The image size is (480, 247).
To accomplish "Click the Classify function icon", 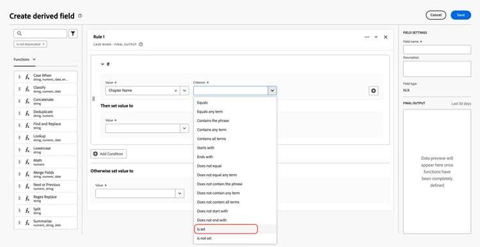I will 28,89.
